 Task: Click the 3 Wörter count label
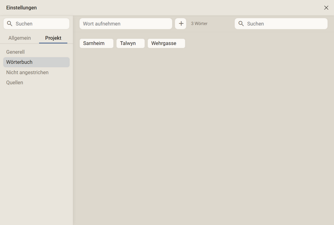(199, 24)
